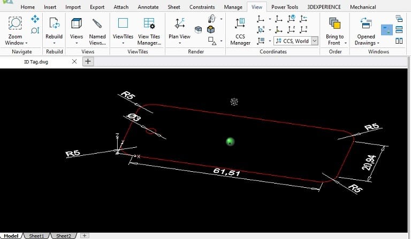Open the Power Tools ribbon tab
The image size is (411, 239).
(285, 7)
